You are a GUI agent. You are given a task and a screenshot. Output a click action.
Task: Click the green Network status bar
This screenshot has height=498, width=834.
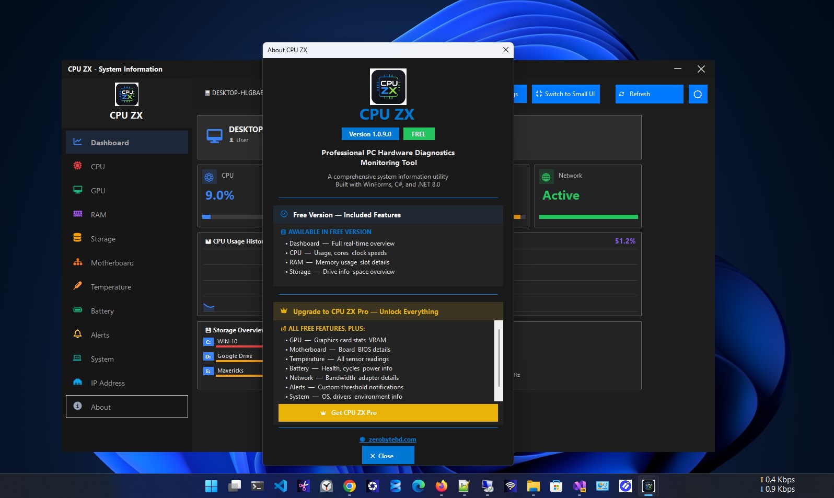point(588,216)
